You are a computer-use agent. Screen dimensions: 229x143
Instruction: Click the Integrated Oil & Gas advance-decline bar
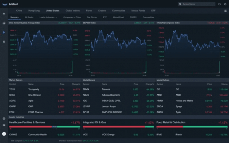tap(118, 127)
